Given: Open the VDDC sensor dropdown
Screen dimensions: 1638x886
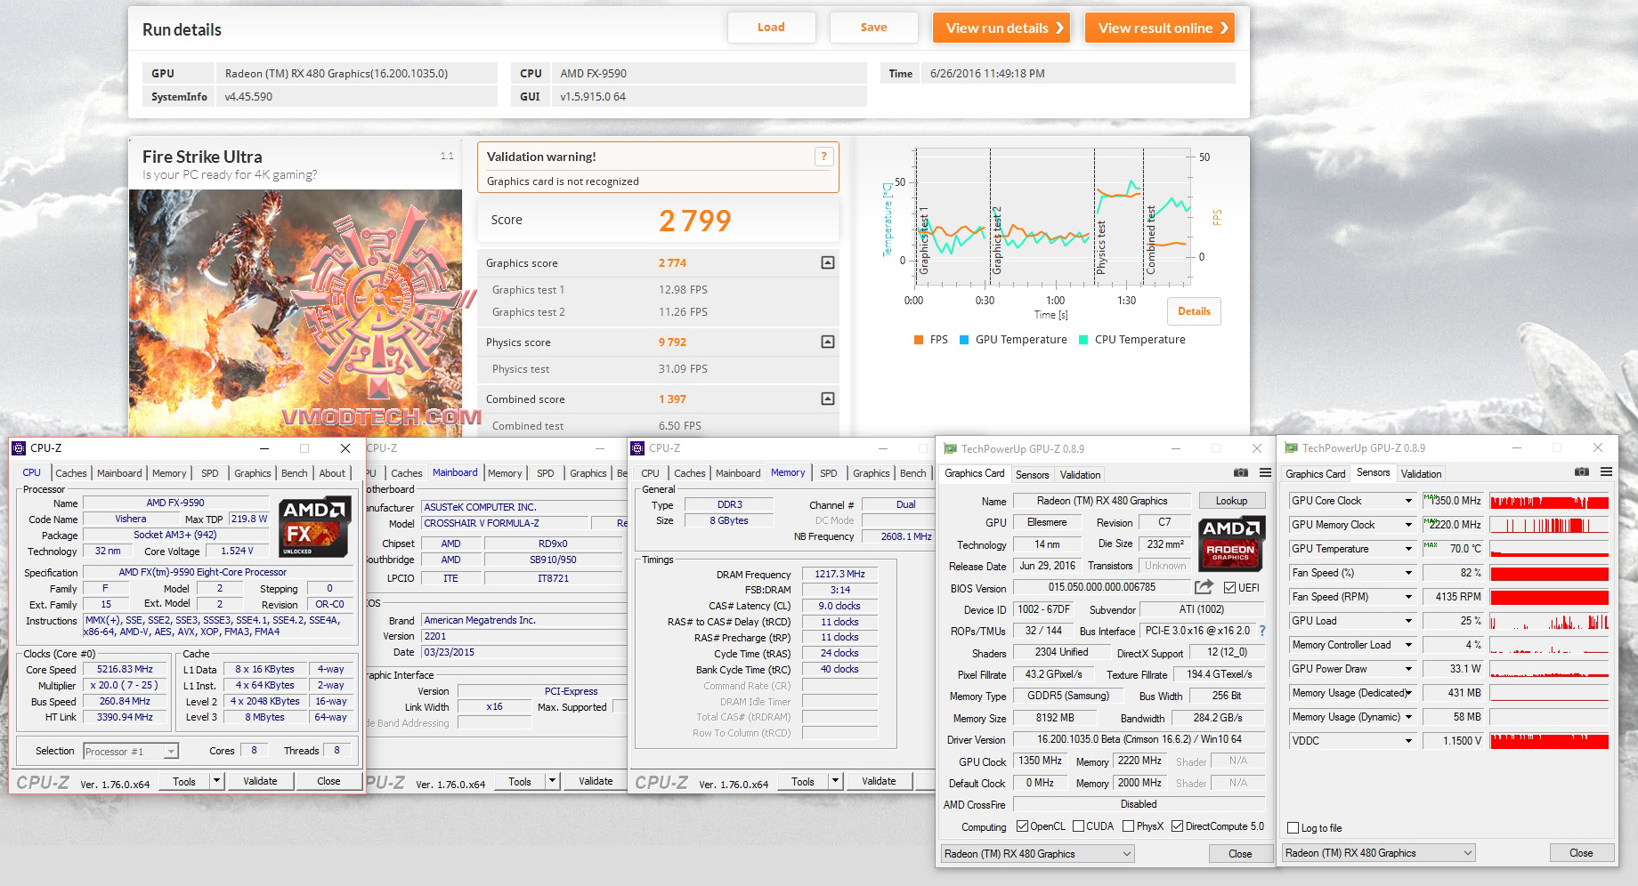Looking at the screenshot, I should click(x=1408, y=741).
